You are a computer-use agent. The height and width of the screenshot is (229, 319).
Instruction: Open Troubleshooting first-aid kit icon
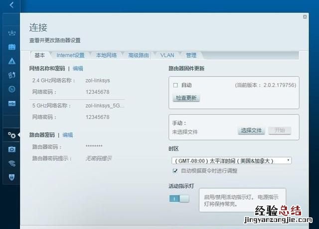(12, 149)
